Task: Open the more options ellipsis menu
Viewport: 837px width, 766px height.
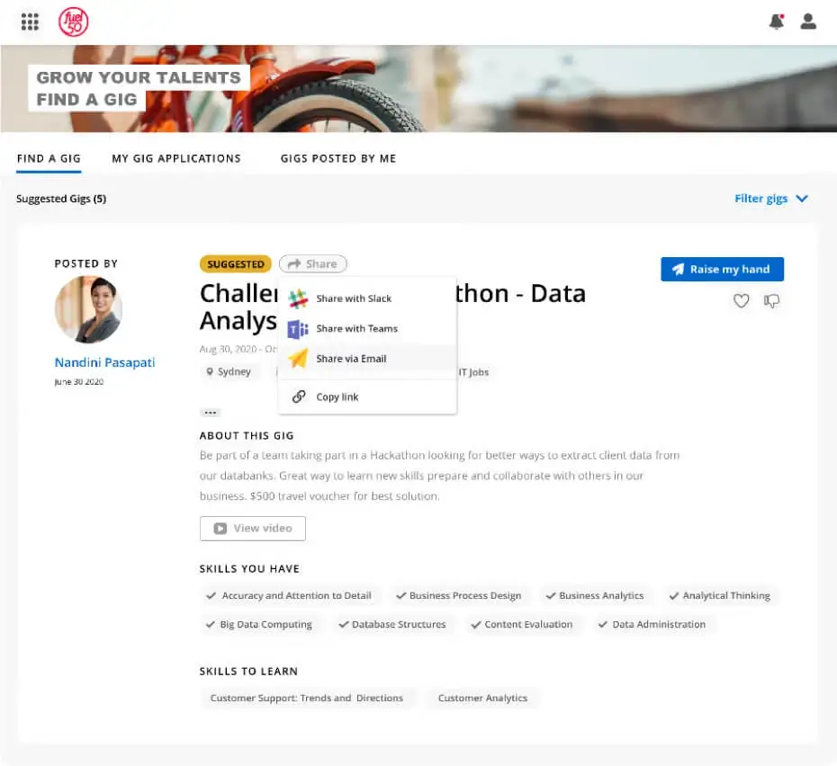Action: [210, 412]
